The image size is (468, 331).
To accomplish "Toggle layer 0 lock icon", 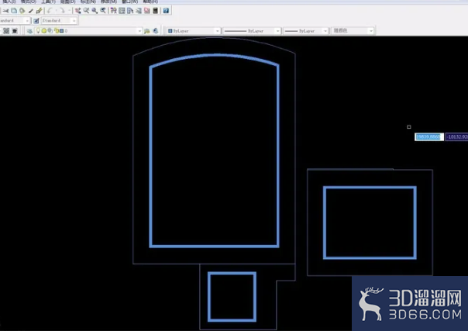I will tap(57, 31).
